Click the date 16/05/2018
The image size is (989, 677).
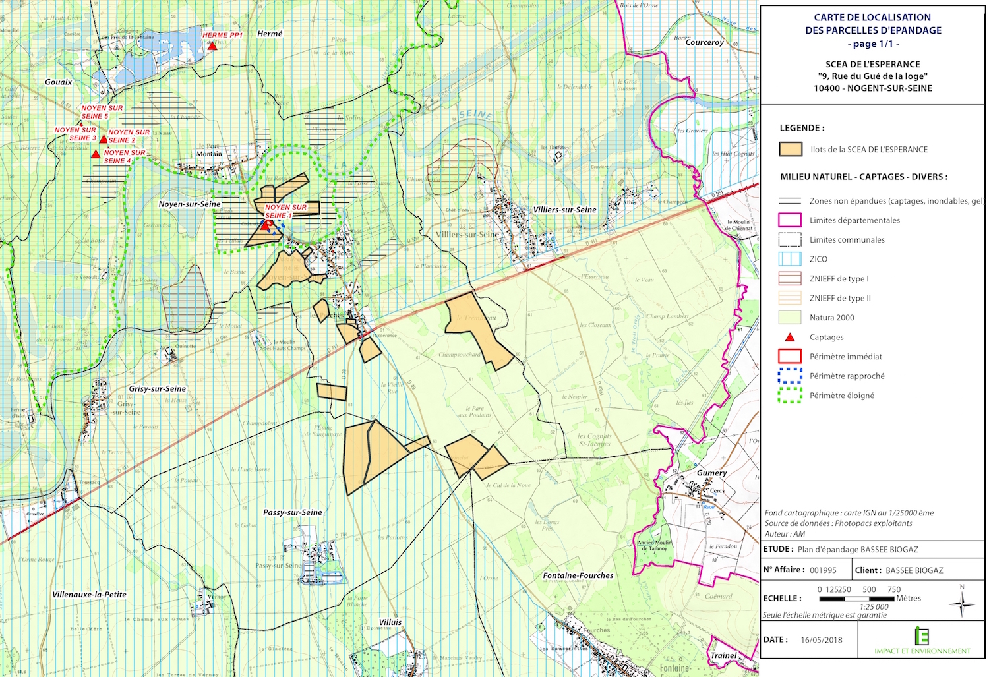pyautogui.click(x=821, y=640)
